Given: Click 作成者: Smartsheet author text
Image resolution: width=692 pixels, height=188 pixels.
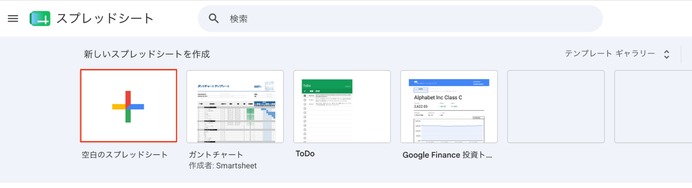Looking at the screenshot, I should coord(223,166).
